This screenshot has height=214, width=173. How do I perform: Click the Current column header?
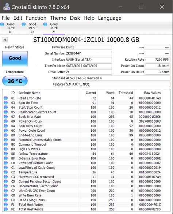click(x=91, y=93)
